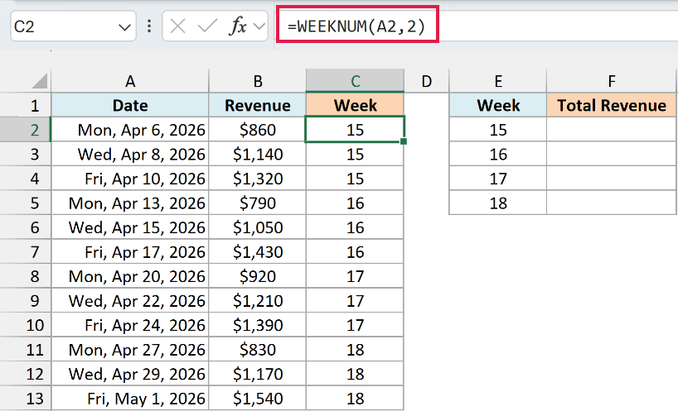Select row 13 header

point(26,399)
